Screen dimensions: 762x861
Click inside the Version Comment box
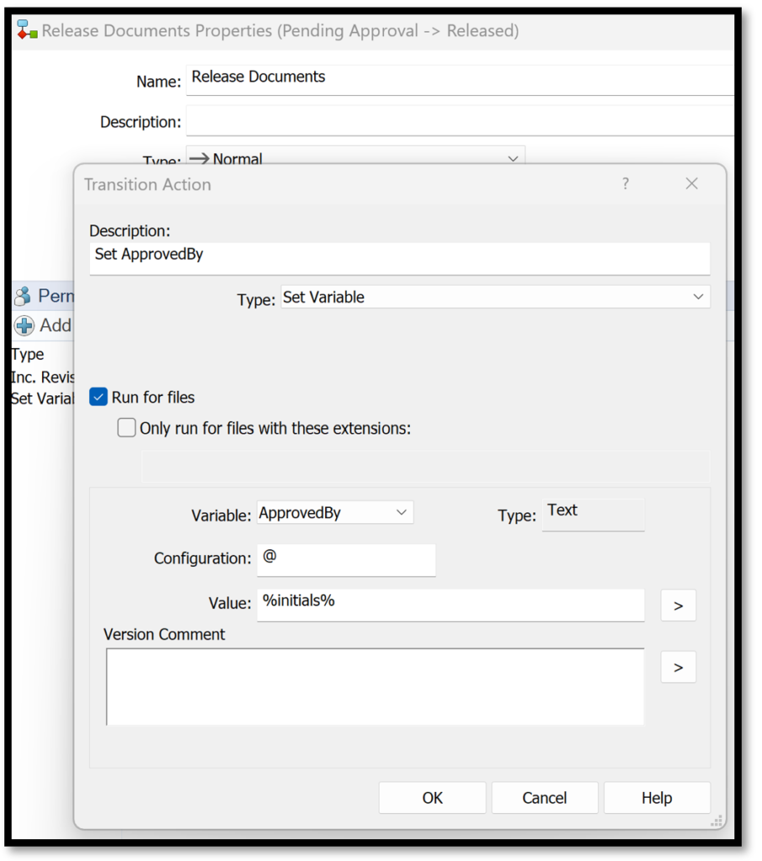click(374, 685)
